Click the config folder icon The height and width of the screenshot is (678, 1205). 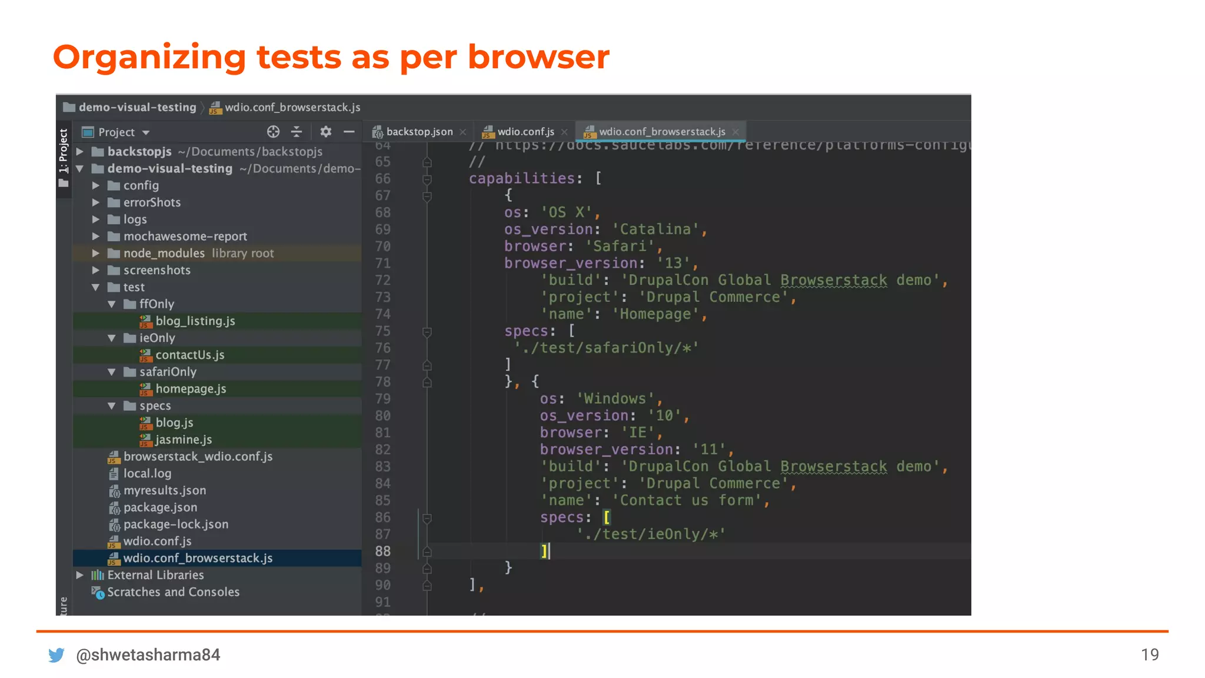tap(114, 186)
